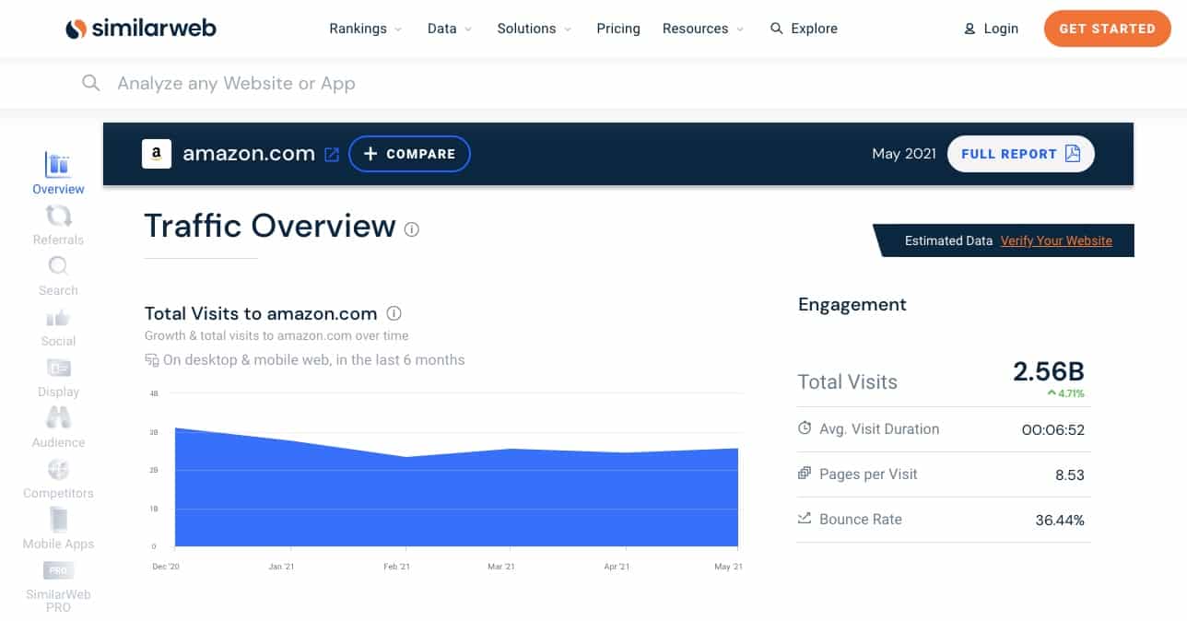Expand the Resources dropdown menu
This screenshot has width=1187, height=621.
tap(703, 29)
